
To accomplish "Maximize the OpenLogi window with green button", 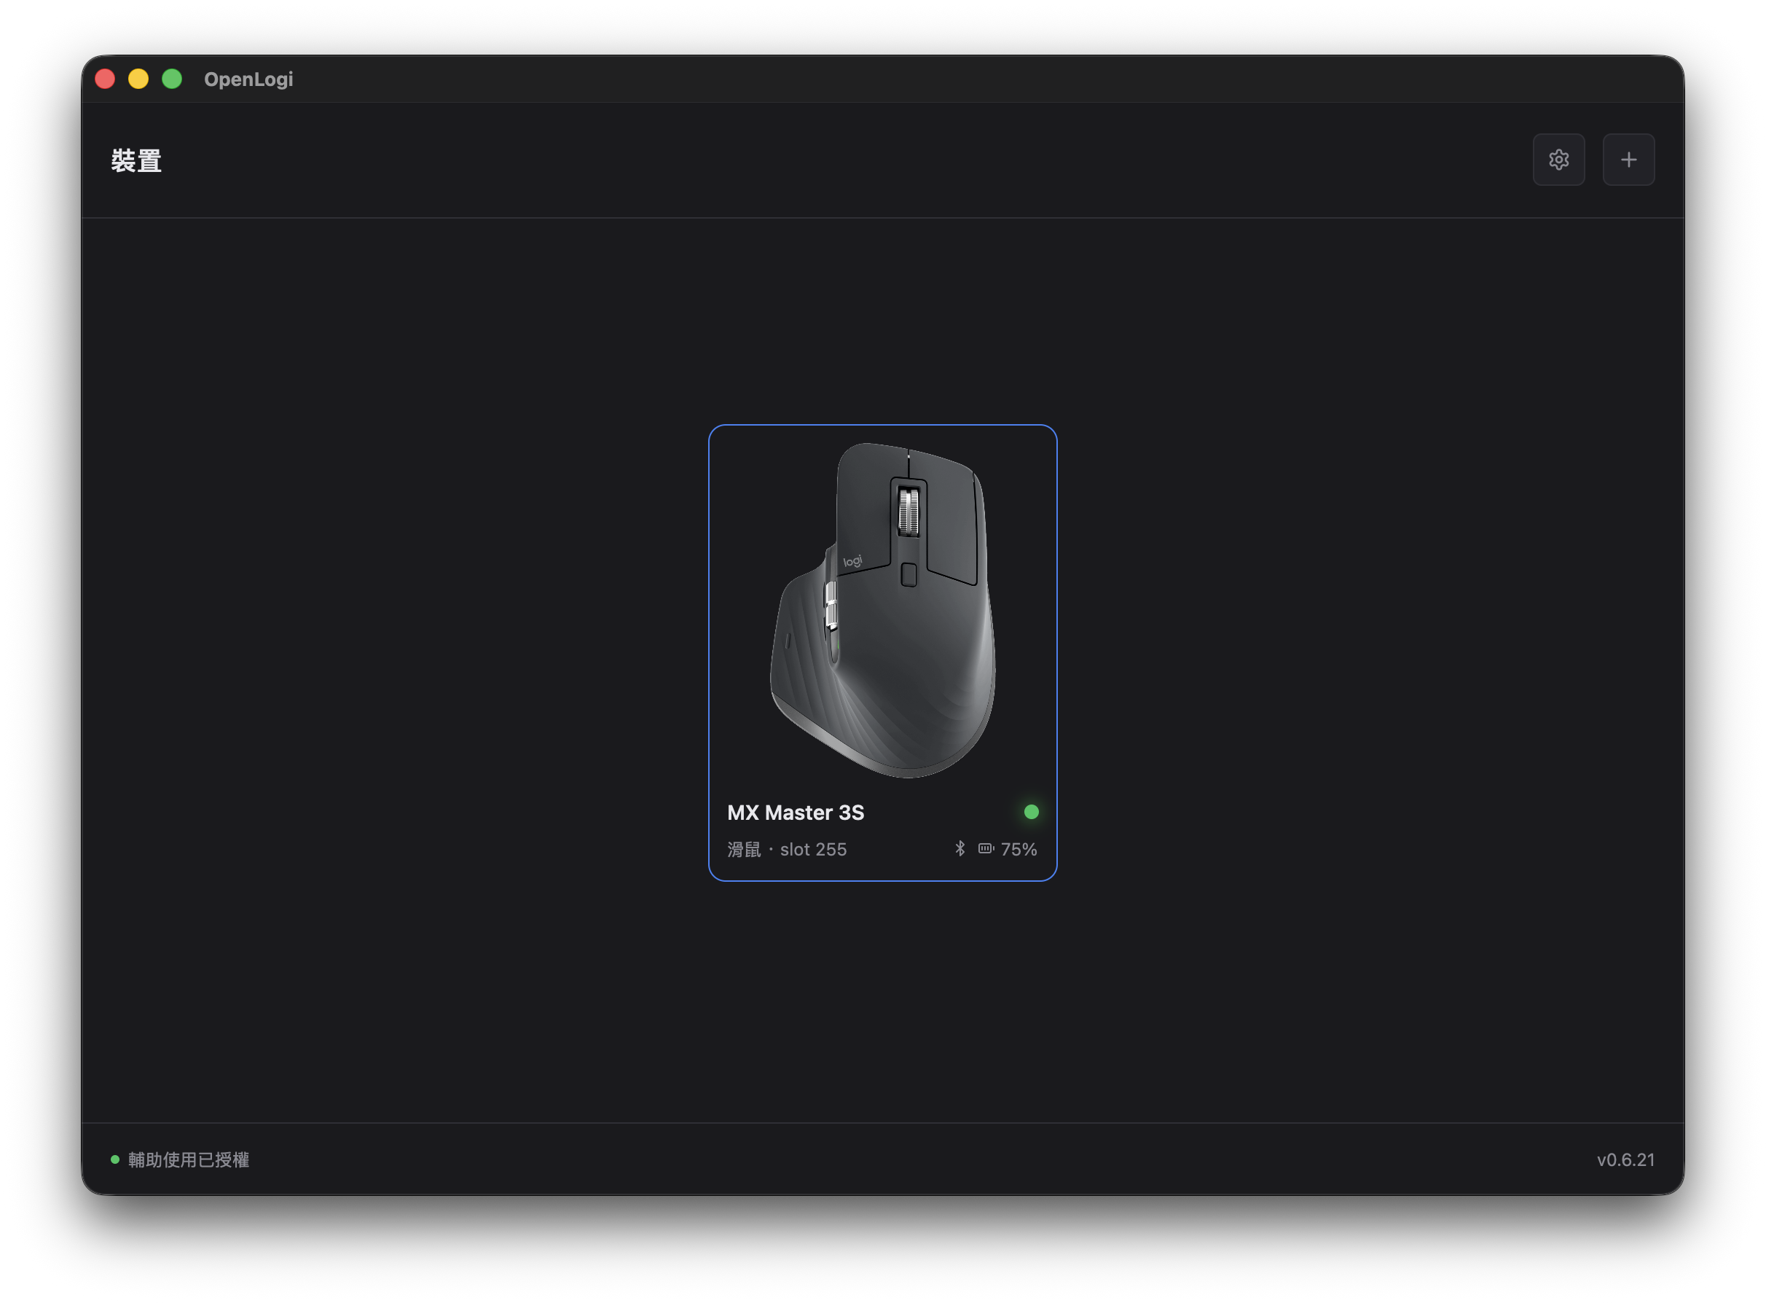I will (172, 79).
